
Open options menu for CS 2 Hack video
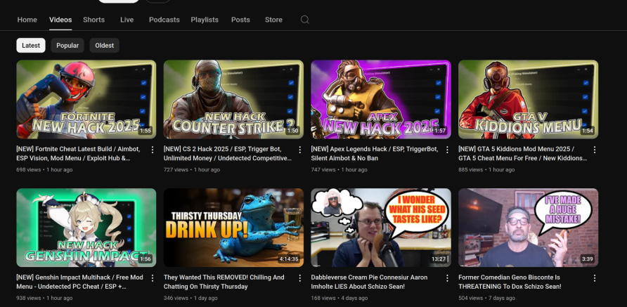tap(300, 150)
